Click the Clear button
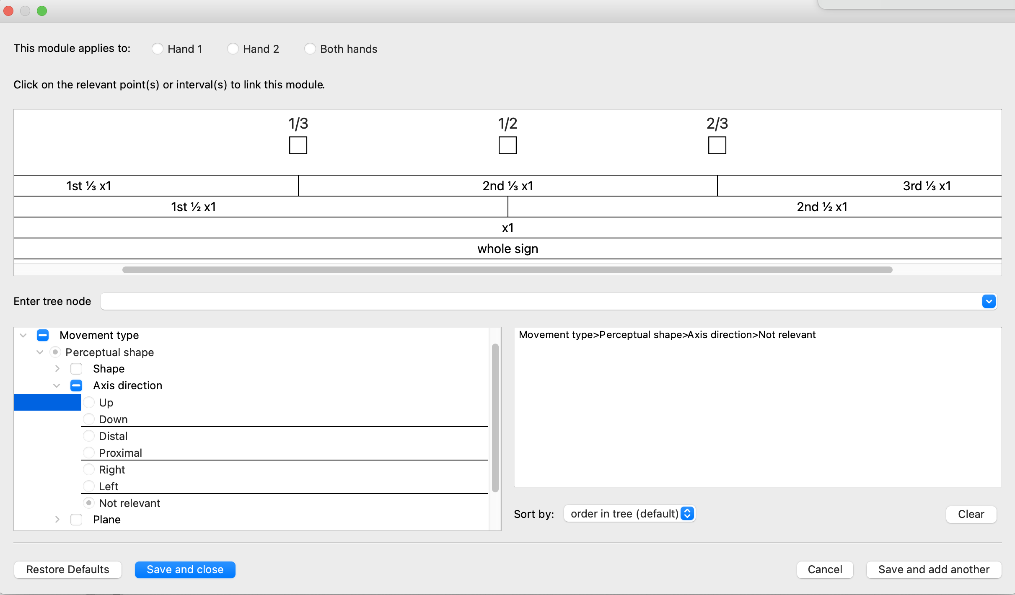 (x=971, y=514)
